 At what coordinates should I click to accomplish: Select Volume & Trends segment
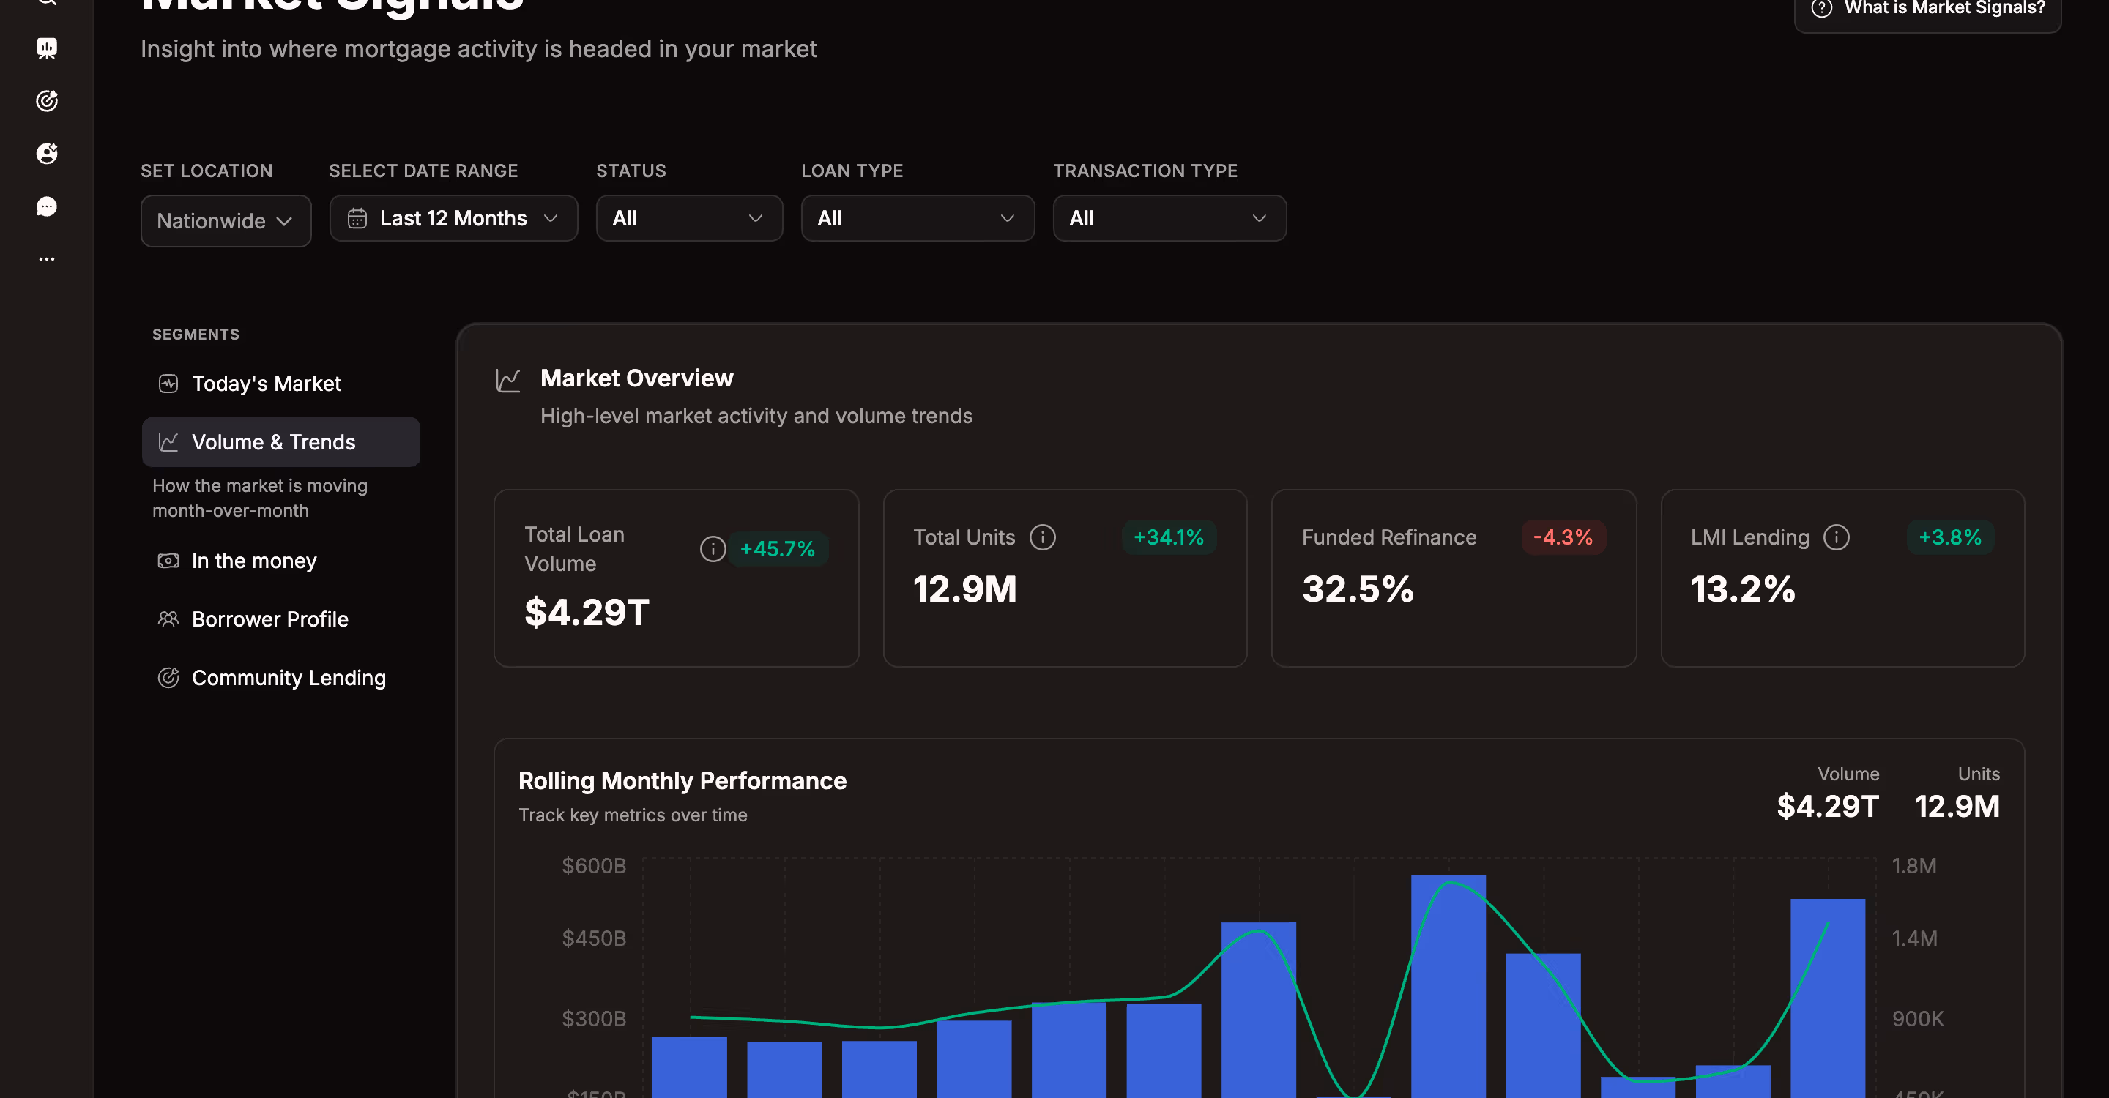pos(280,442)
